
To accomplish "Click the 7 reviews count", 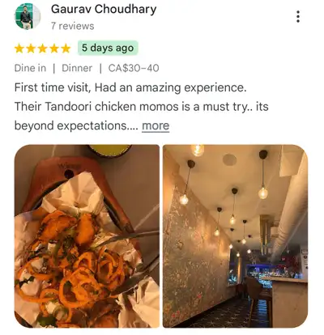I will click(x=73, y=26).
